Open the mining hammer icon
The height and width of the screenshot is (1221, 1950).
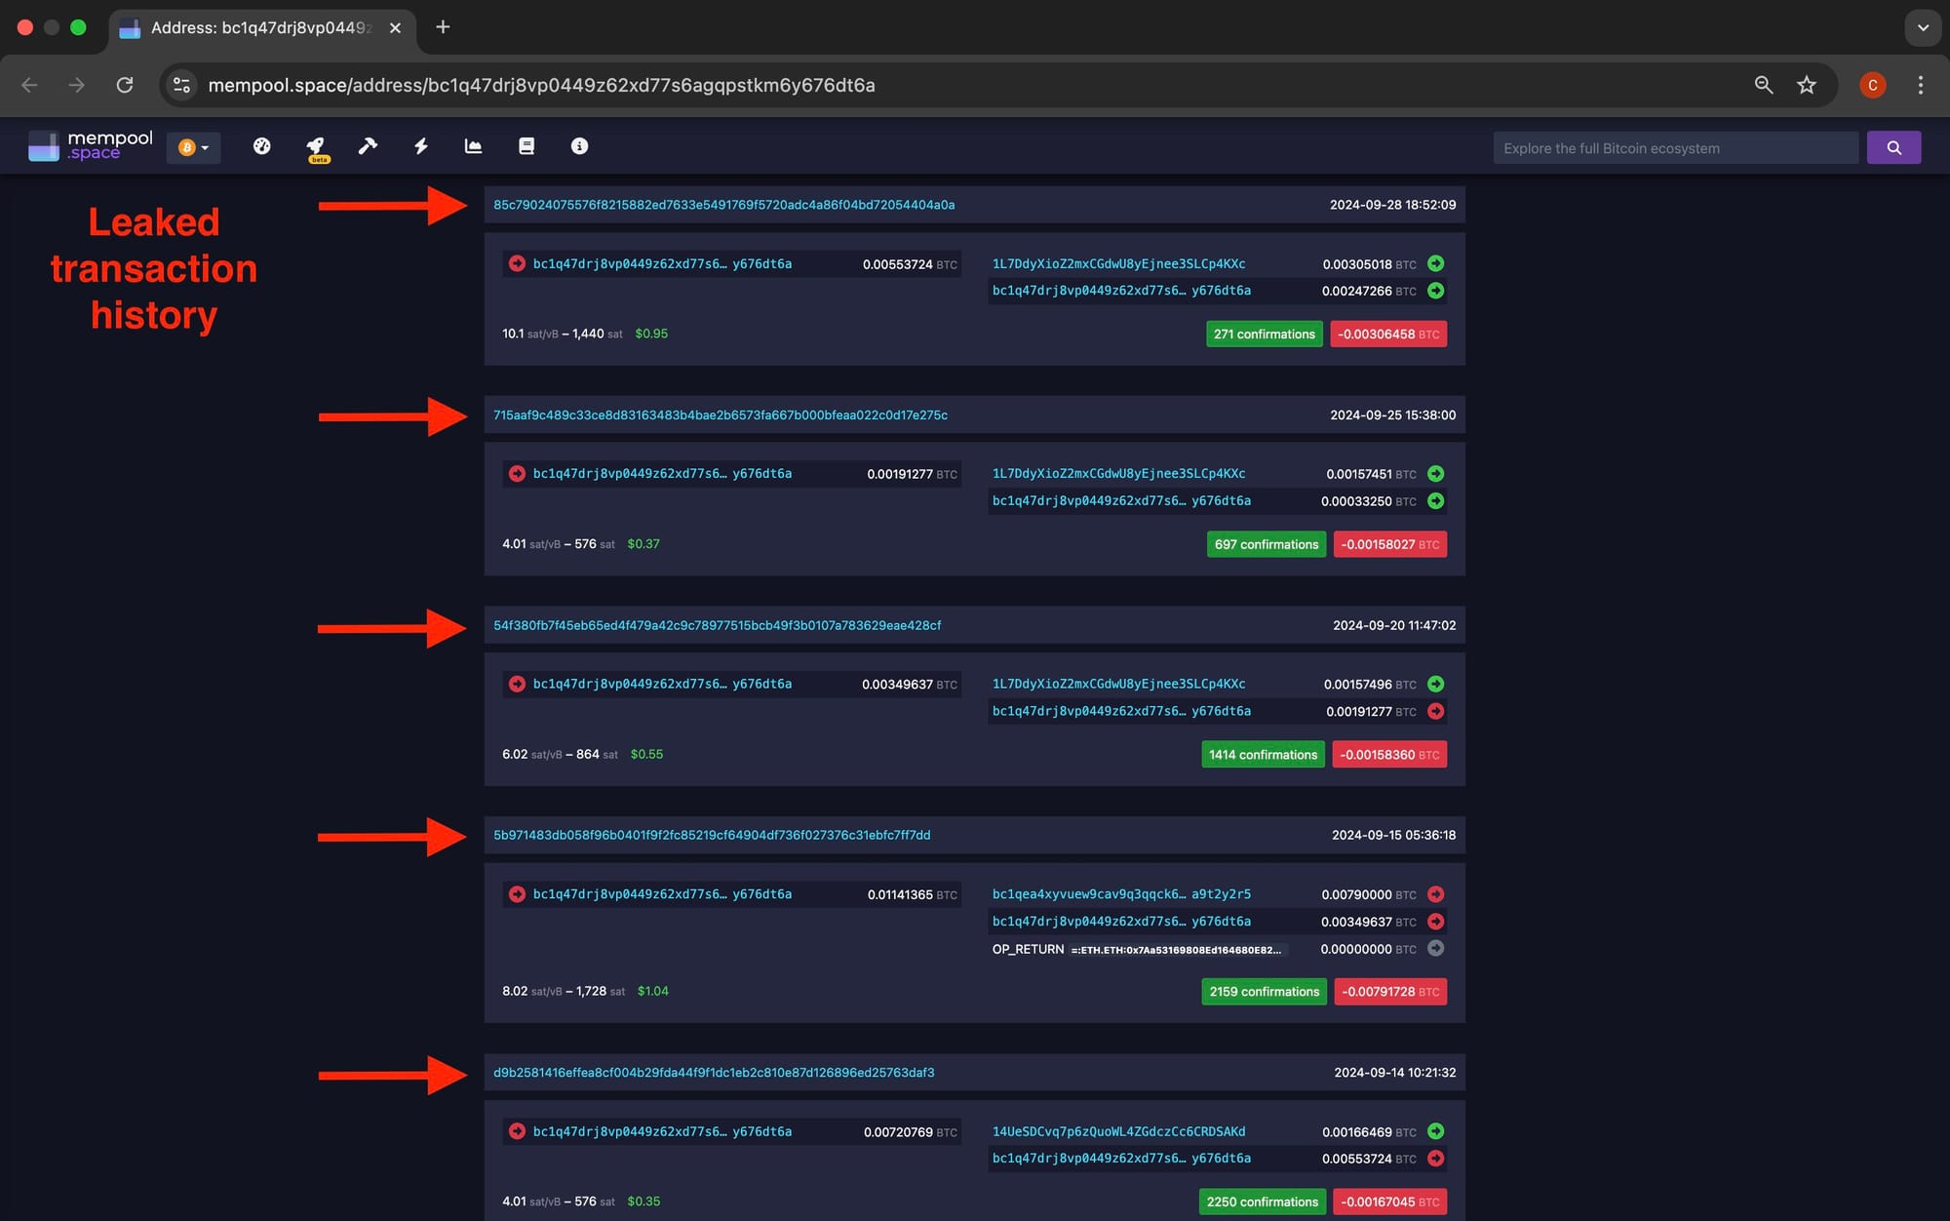(x=368, y=146)
